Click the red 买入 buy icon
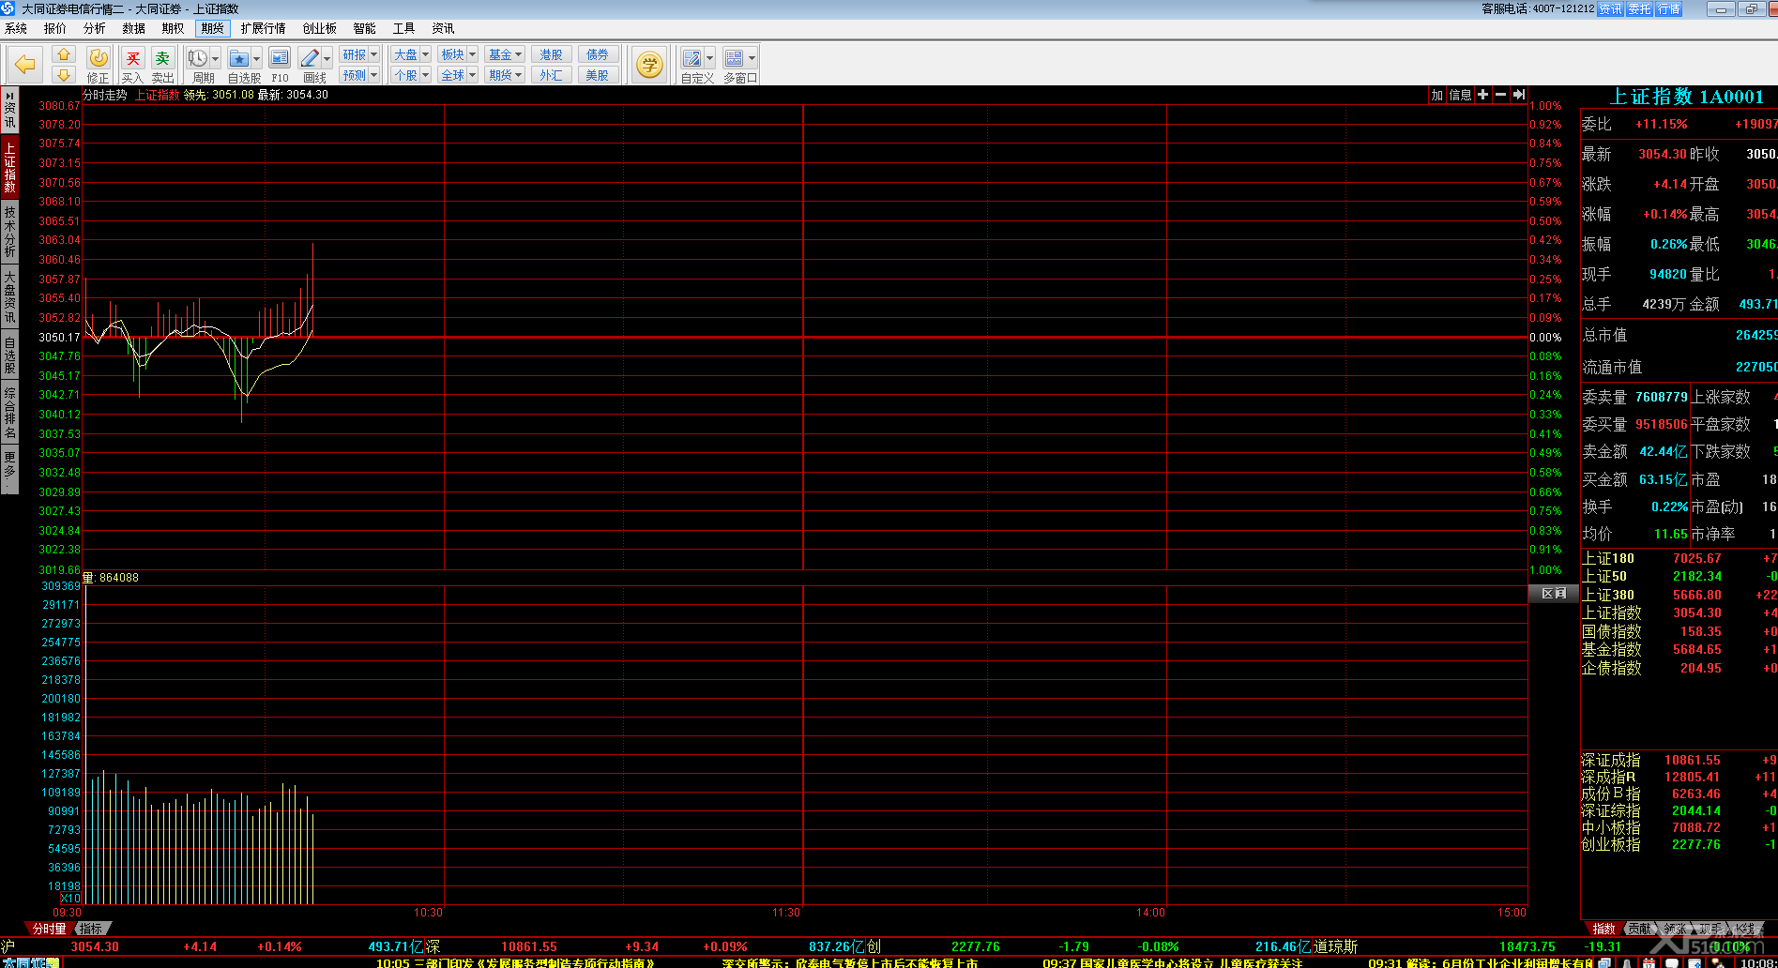1778x968 pixels. coord(133,58)
